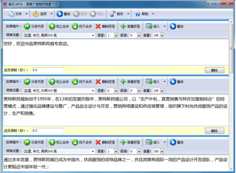236x173 pixels.
Task: Click the first 此处停顿 seconds input field
Action: click(x=48, y=70)
